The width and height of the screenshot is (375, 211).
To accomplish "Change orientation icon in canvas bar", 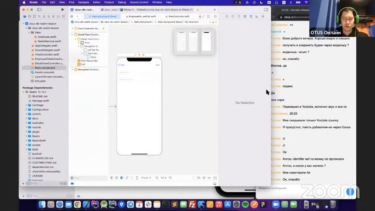I will (x=127, y=178).
